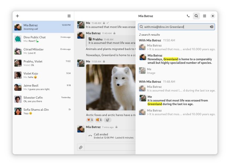This screenshot has height=168, width=230.
Task: Clear the search field text
Action: 212,27
